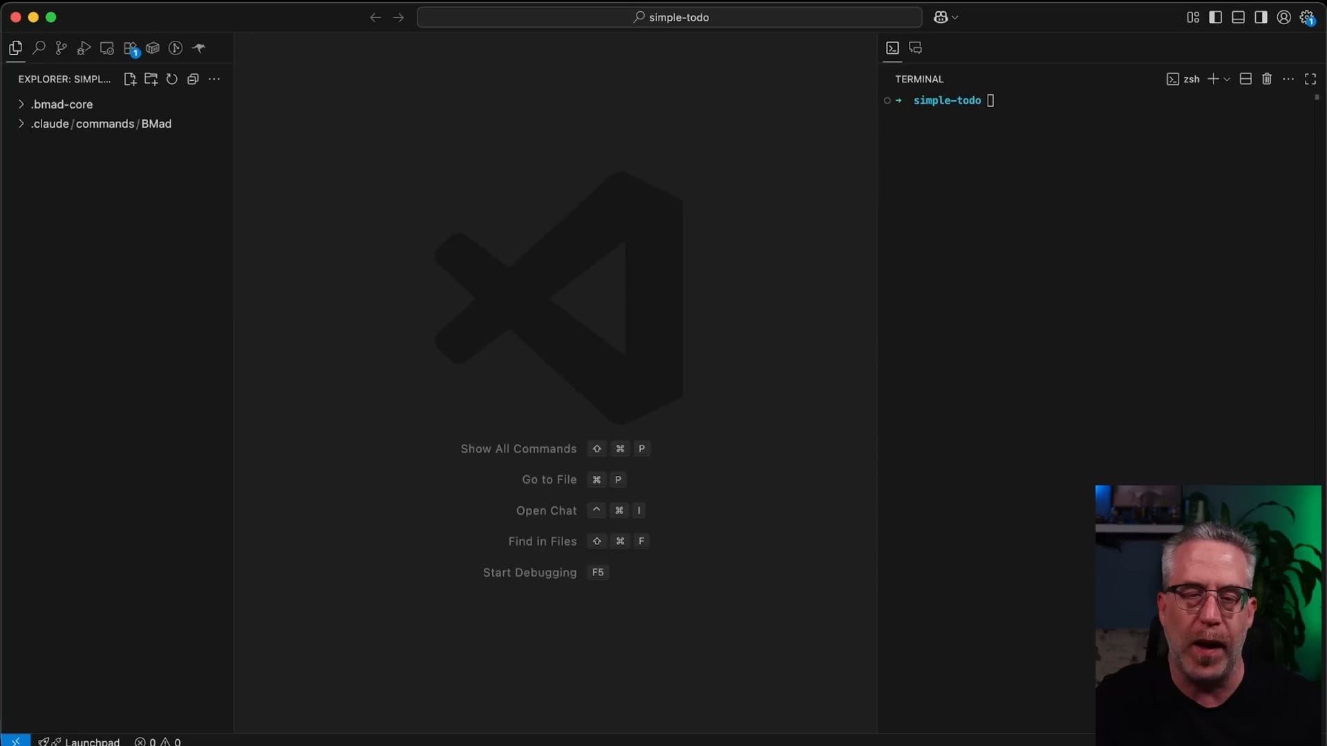Screen dimensions: 1327x746
Task: Collapse all folders in Explorer
Action: point(193,79)
